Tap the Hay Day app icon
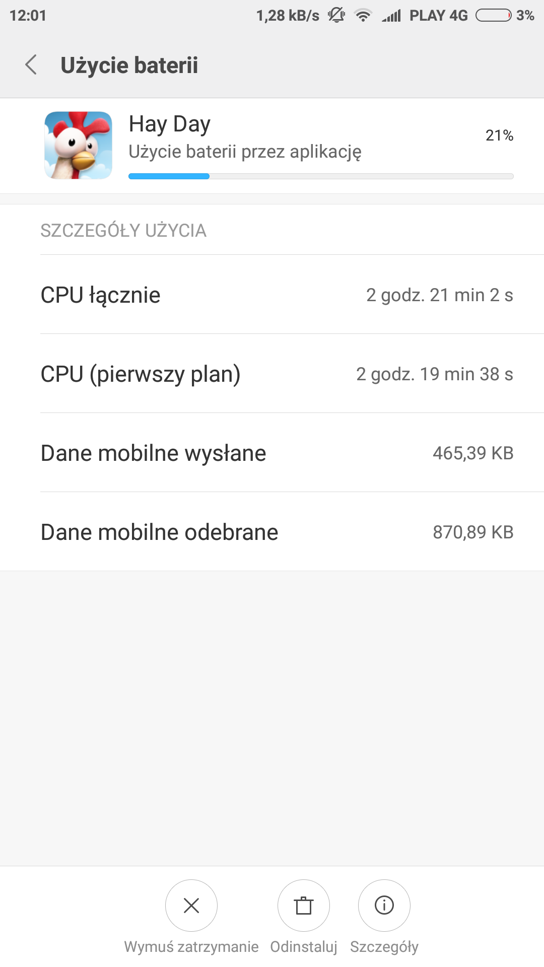This screenshot has width=544, height=967. 78,146
